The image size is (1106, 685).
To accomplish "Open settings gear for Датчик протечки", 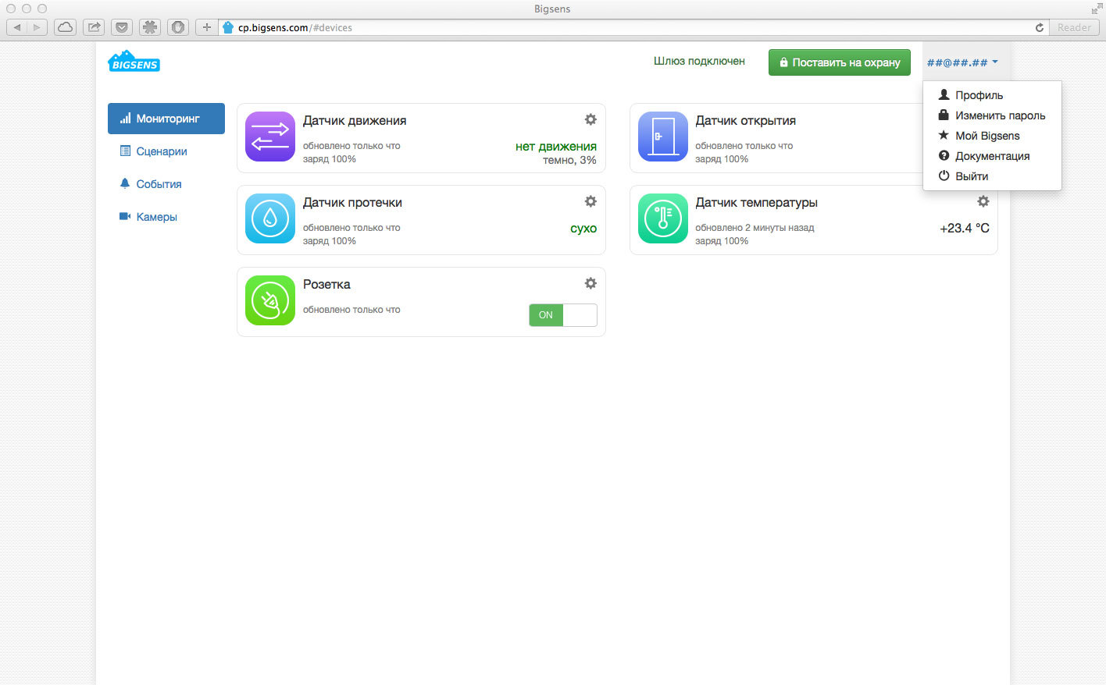I will click(x=590, y=201).
